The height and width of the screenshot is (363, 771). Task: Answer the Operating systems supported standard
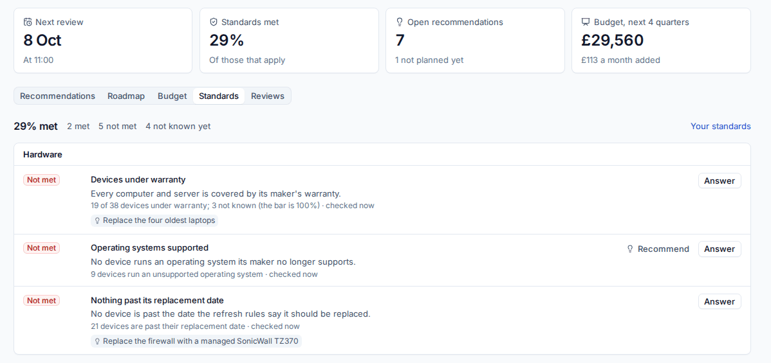tap(720, 249)
